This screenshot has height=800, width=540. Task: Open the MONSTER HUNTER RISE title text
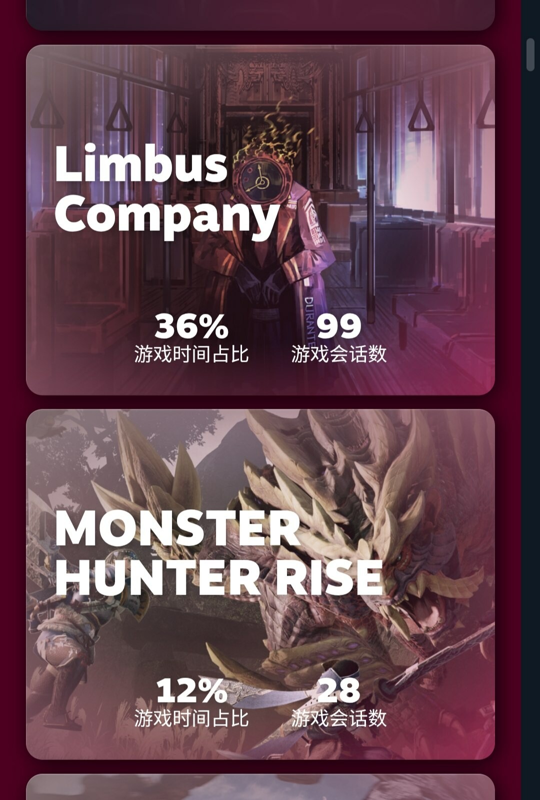pos(218,554)
